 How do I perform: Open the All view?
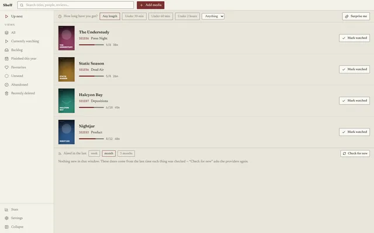(27, 33)
